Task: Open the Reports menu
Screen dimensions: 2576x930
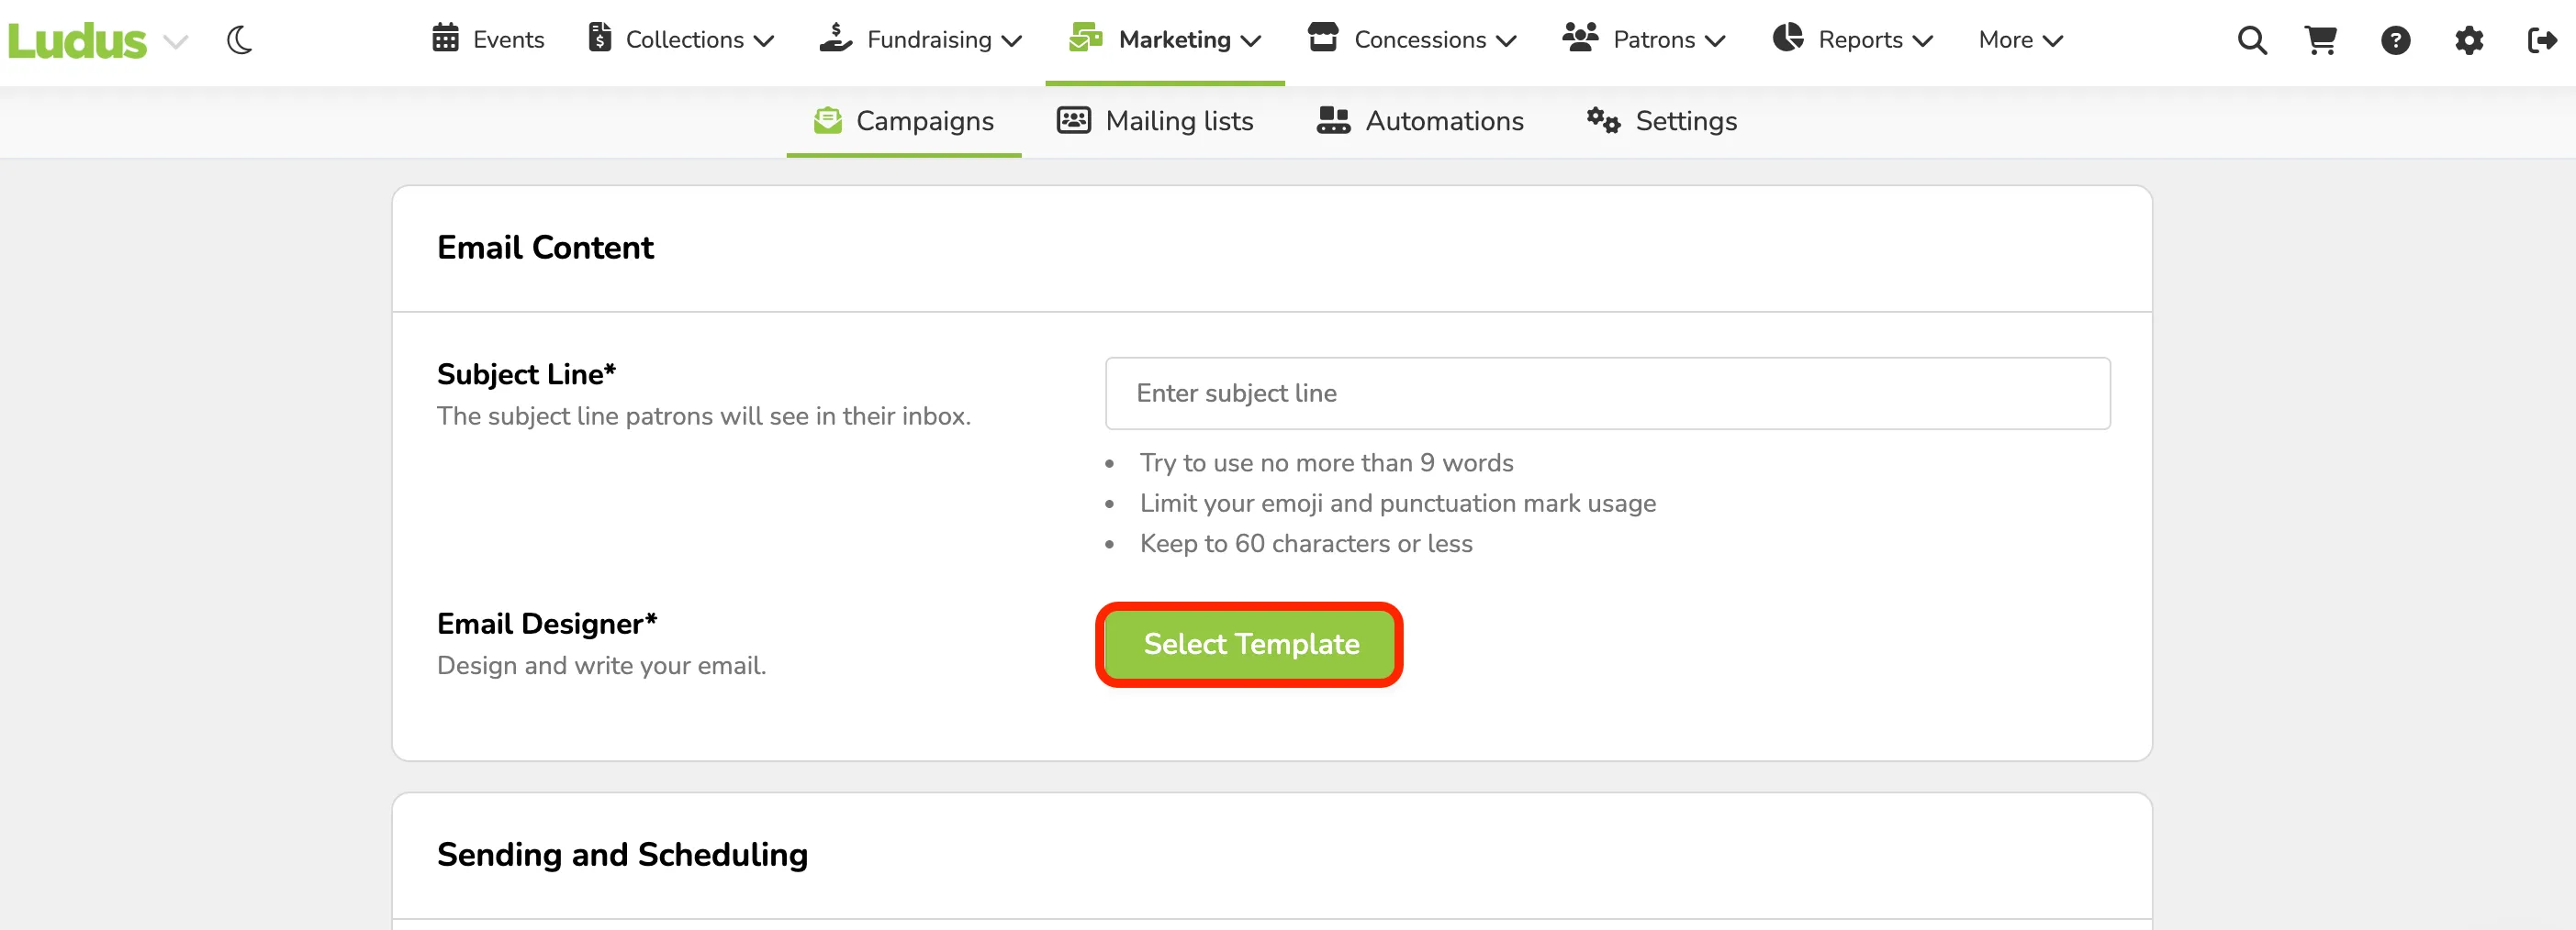Action: (x=1852, y=39)
